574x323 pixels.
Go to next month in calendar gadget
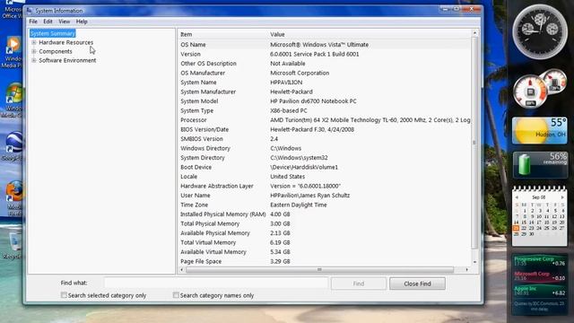point(562,197)
